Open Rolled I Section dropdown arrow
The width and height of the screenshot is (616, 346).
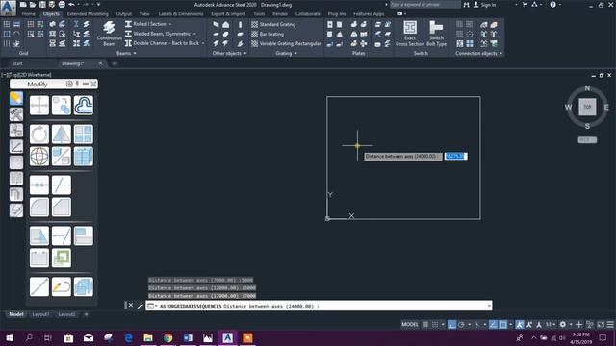point(170,24)
